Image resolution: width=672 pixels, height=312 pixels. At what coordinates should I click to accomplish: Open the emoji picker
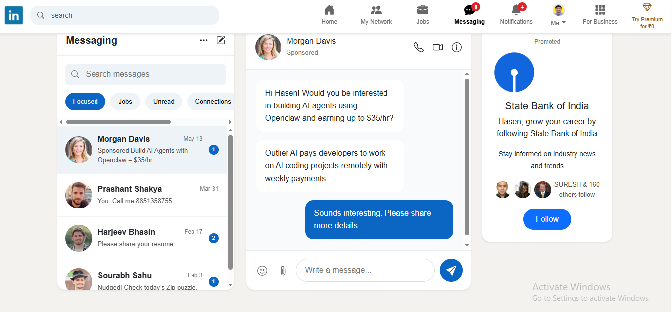(262, 271)
